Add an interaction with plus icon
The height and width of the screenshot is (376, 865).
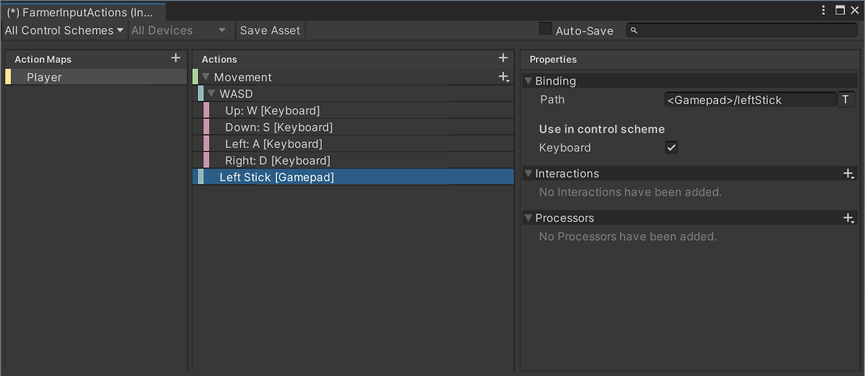pyautogui.click(x=849, y=174)
